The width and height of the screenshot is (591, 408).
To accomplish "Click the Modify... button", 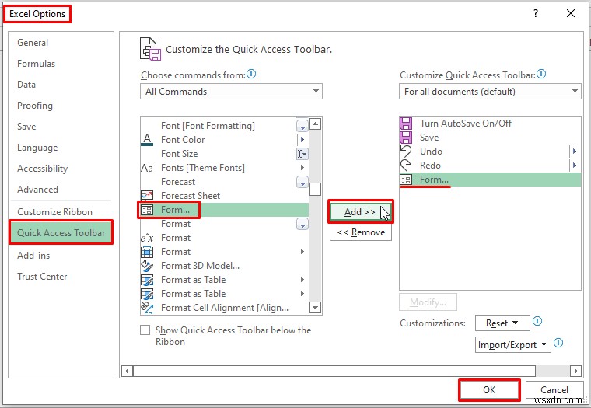I will pos(428,302).
